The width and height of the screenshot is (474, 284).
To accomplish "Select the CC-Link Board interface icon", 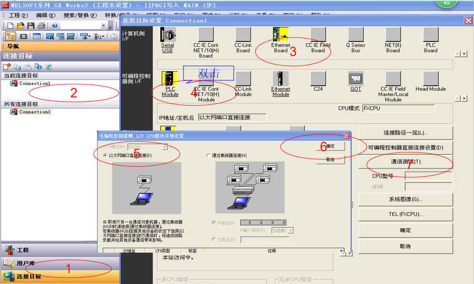I will coord(243,40).
